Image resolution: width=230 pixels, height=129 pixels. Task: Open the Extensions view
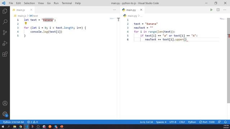click(x=5, y=54)
